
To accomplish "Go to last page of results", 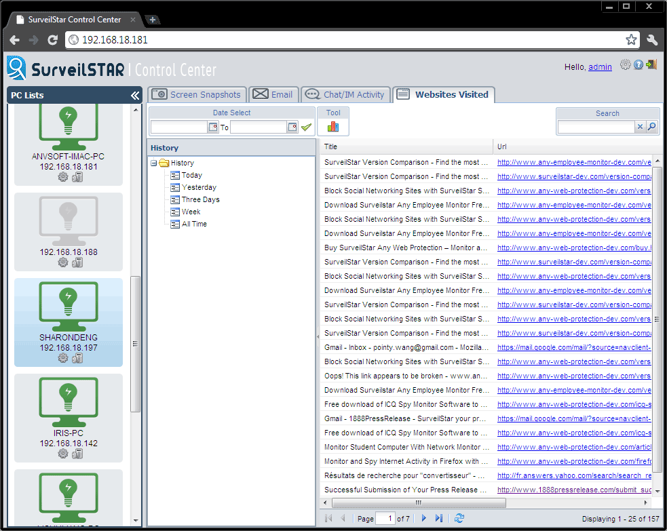I will (438, 518).
